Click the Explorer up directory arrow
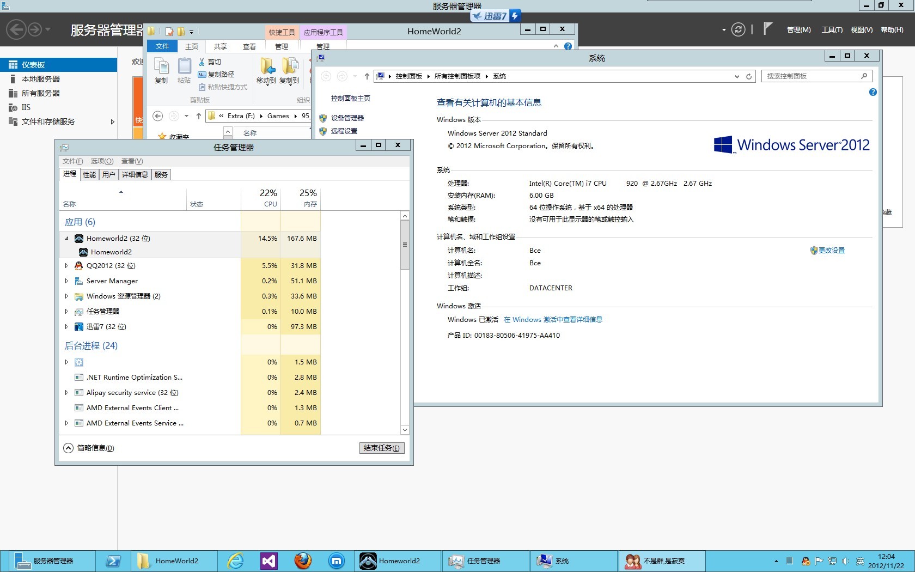The width and height of the screenshot is (915, 572). point(199,115)
